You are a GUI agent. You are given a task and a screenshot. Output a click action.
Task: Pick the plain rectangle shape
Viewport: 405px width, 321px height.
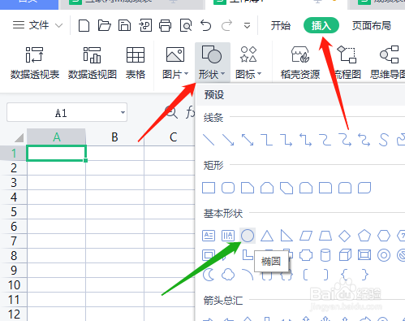point(209,188)
